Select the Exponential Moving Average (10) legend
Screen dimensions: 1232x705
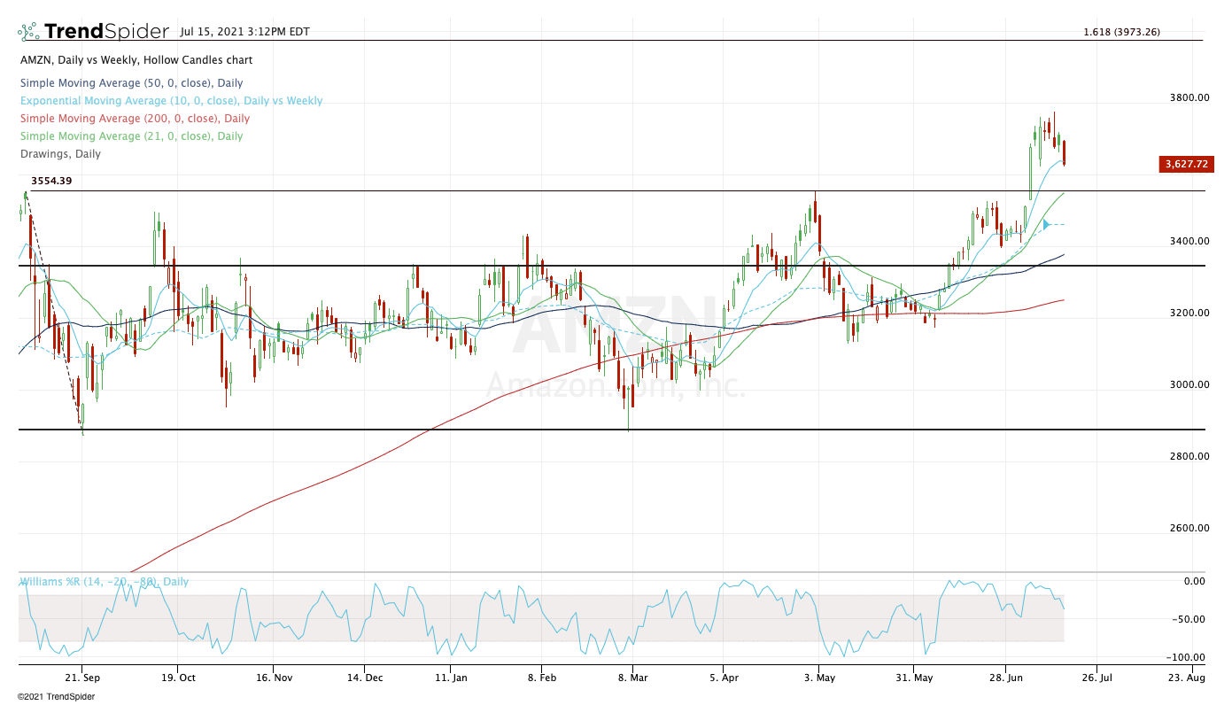click(x=171, y=101)
